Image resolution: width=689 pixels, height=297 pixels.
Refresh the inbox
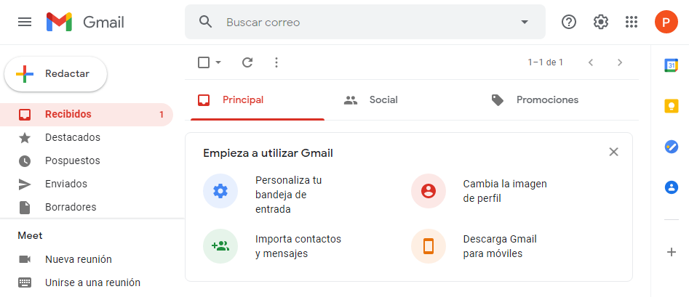point(247,62)
